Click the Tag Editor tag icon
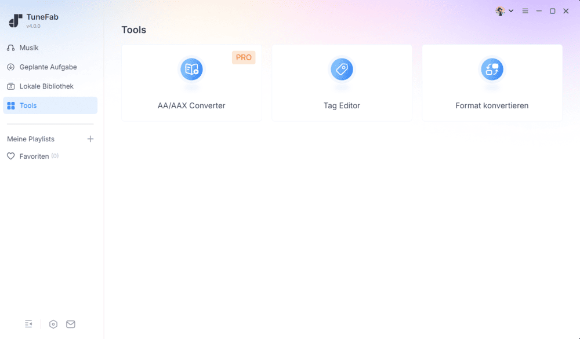The height and width of the screenshot is (339, 580). [x=342, y=70]
